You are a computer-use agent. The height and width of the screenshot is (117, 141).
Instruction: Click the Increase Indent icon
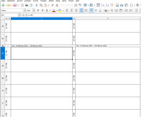[x=136, y=10]
